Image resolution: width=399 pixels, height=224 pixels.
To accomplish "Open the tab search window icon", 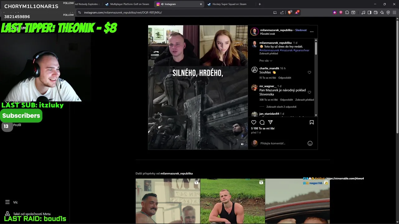I will [353, 12].
